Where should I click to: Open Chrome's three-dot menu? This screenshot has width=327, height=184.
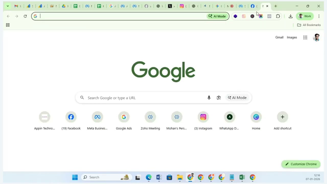click(x=319, y=16)
